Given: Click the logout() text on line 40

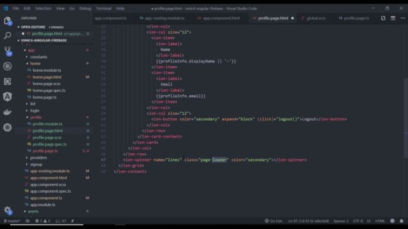Looking at the screenshot, I should tap(288, 119).
